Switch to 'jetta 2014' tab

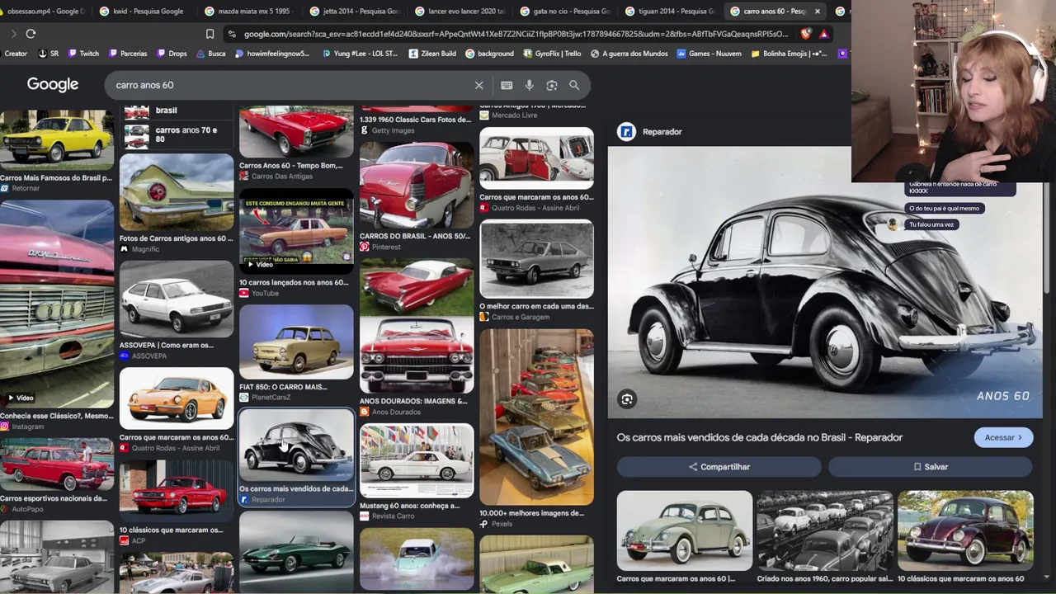click(353, 12)
